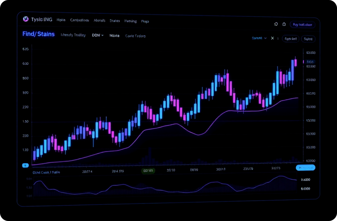337x221 pixels.
Task: Select the Cone Trdors tab
Action: [135, 36]
